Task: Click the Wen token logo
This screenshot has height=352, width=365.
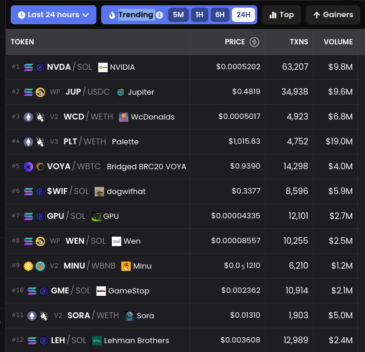Action: [x=117, y=241]
